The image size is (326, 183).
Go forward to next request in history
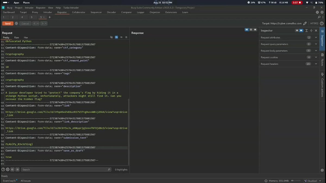[x=42, y=24]
